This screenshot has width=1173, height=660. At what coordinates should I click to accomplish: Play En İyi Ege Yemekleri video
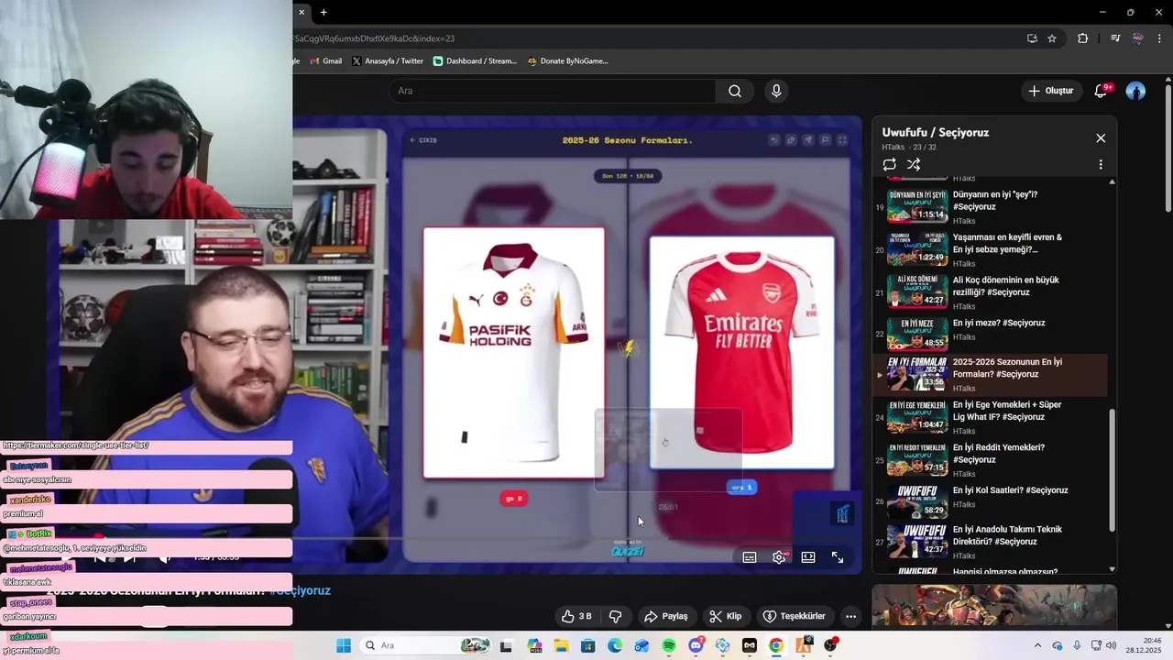pos(990,417)
